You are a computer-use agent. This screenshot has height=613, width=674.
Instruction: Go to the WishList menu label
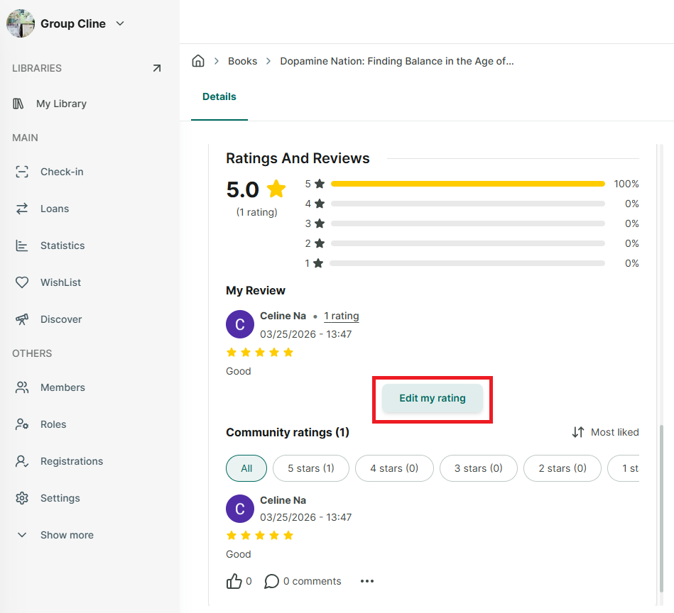(60, 282)
